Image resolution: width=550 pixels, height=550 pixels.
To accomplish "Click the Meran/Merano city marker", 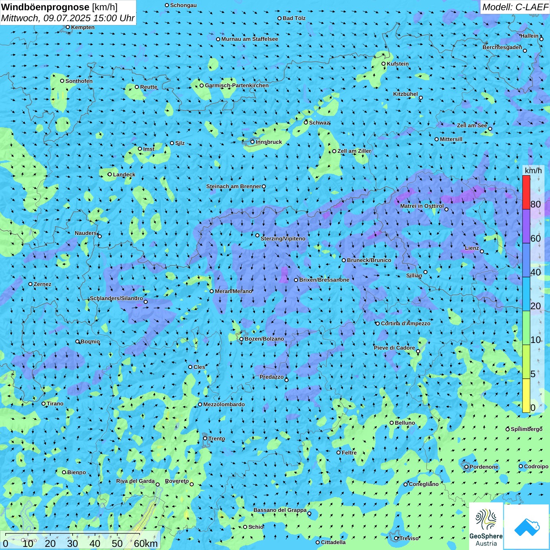I will point(212,291).
